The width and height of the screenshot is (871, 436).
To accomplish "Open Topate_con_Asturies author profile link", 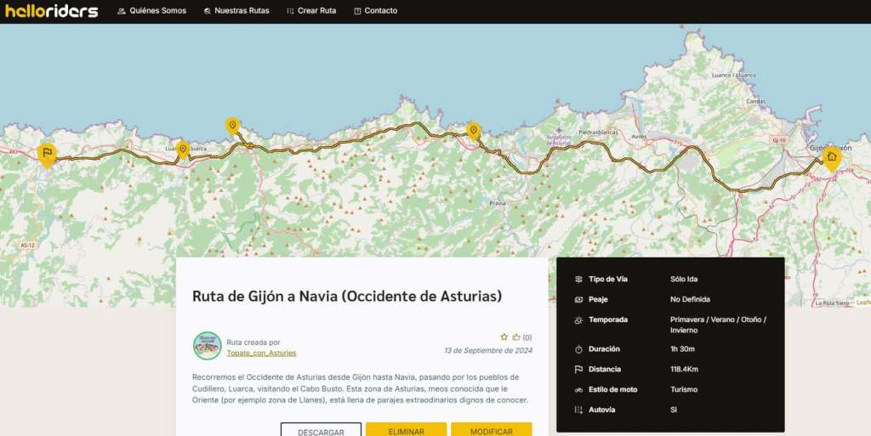I will pyautogui.click(x=261, y=353).
